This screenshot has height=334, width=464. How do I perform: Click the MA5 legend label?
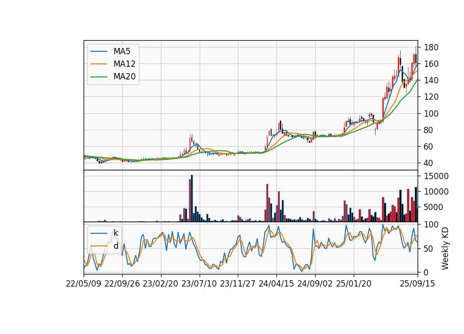coord(122,51)
